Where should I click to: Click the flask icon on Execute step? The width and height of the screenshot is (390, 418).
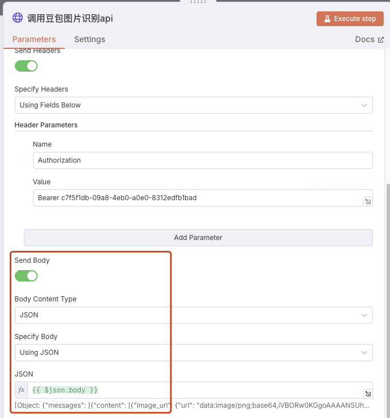pos(327,19)
